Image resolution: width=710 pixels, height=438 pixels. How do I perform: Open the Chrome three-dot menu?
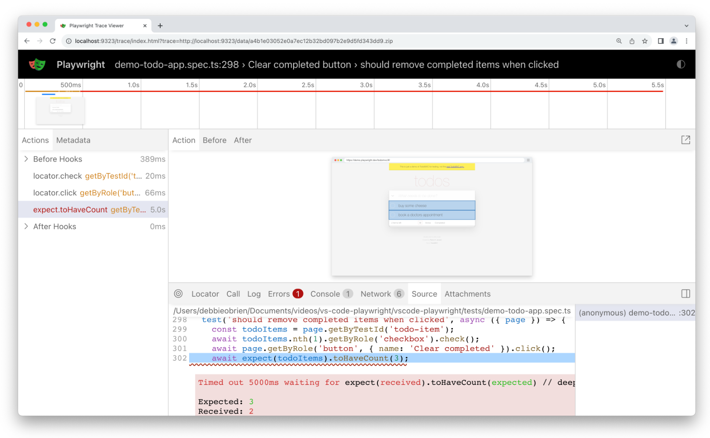[686, 41]
